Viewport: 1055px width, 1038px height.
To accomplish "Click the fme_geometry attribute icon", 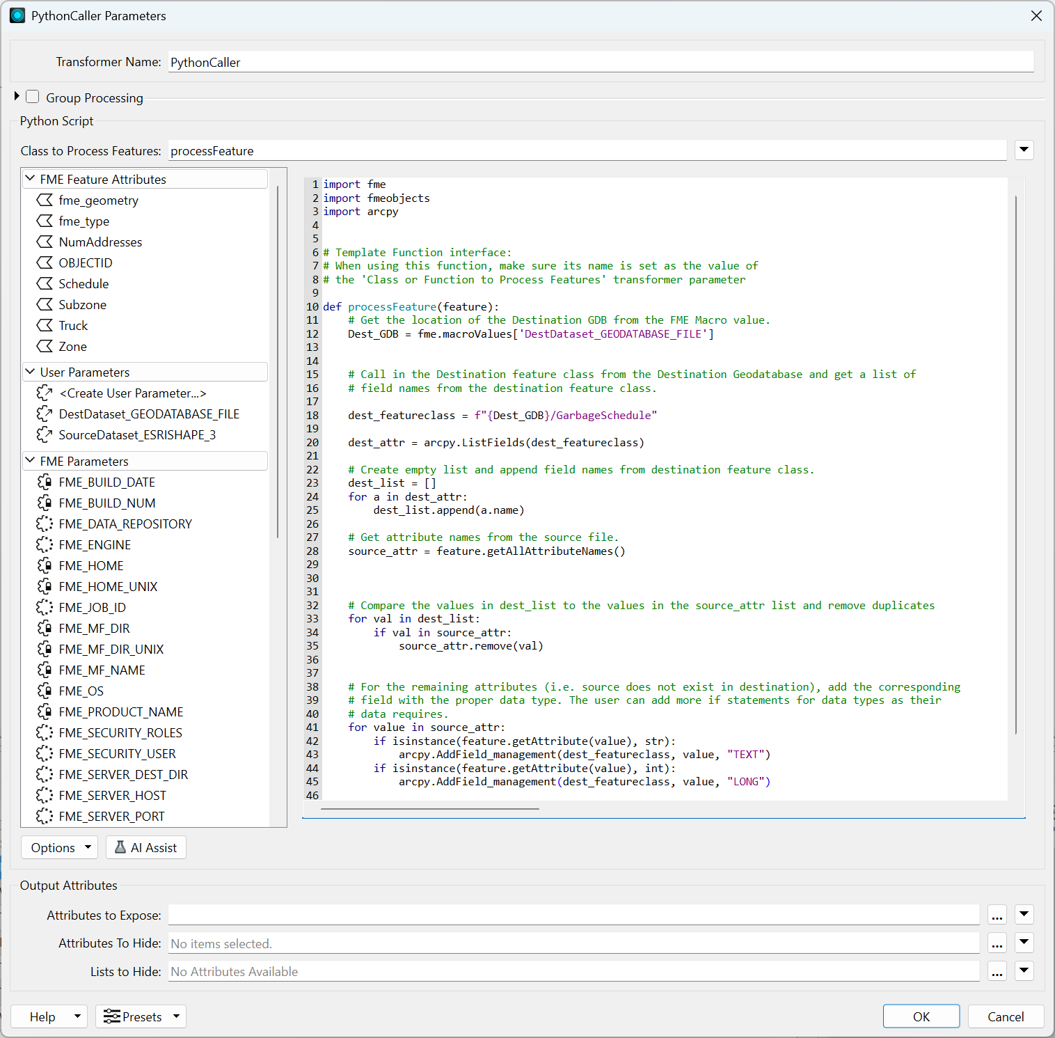I will tap(45, 200).
